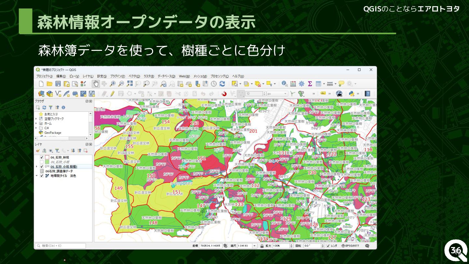
Task: Toggle the レンダ render checkbox
Action: tap(328, 246)
